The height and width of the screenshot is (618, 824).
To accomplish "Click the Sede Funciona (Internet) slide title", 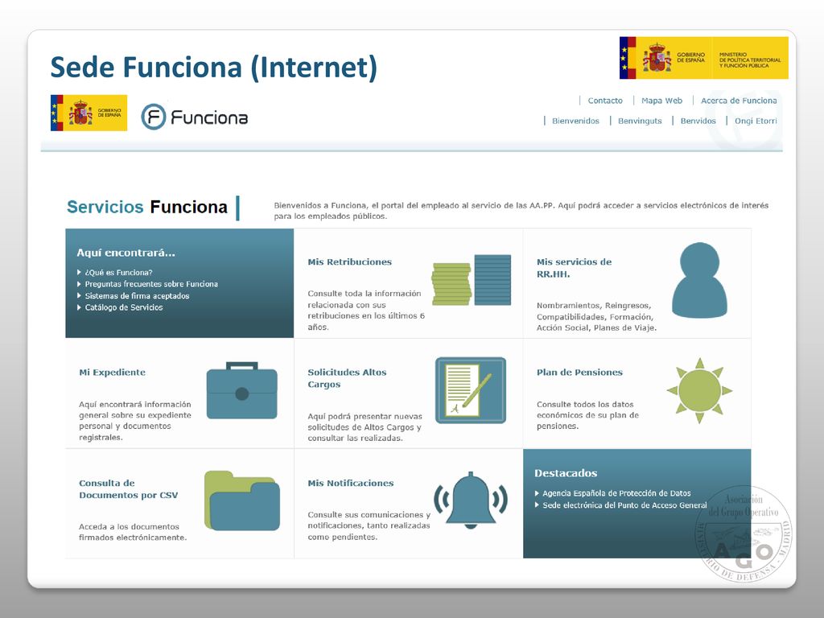I will [x=213, y=68].
